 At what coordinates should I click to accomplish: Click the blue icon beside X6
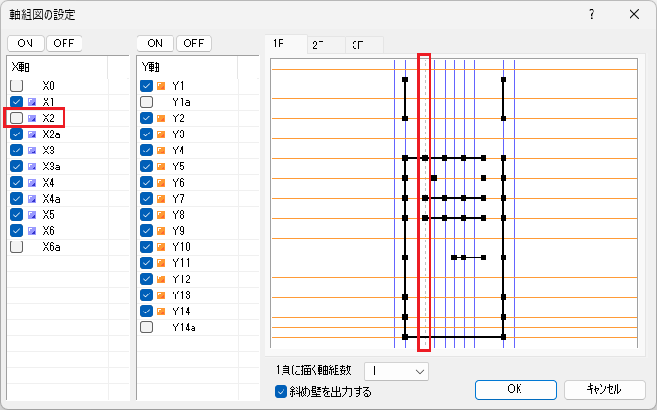pos(33,231)
